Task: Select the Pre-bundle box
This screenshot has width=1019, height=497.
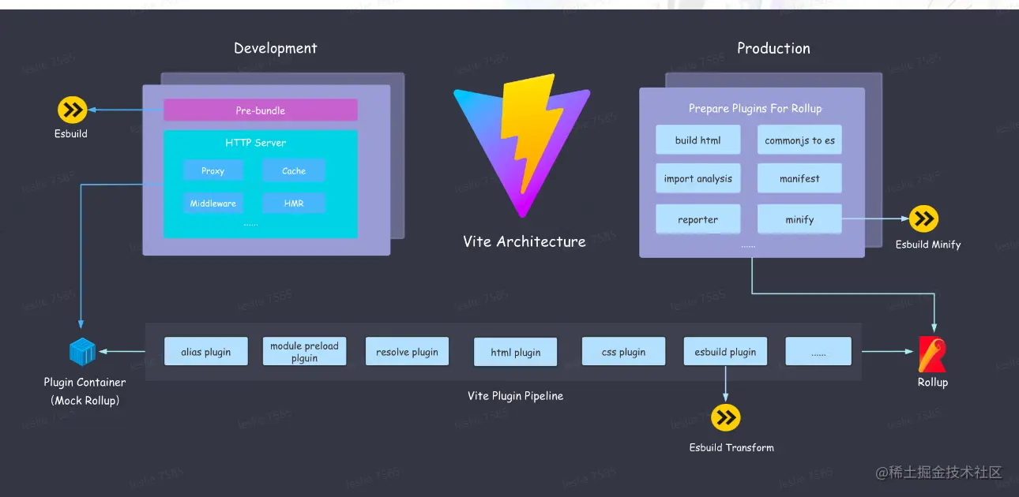Action: point(260,110)
